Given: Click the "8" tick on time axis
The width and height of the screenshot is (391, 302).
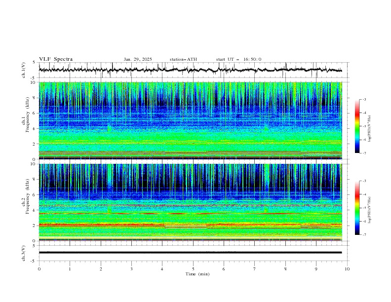Looking at the screenshot, I should pos(285,269).
